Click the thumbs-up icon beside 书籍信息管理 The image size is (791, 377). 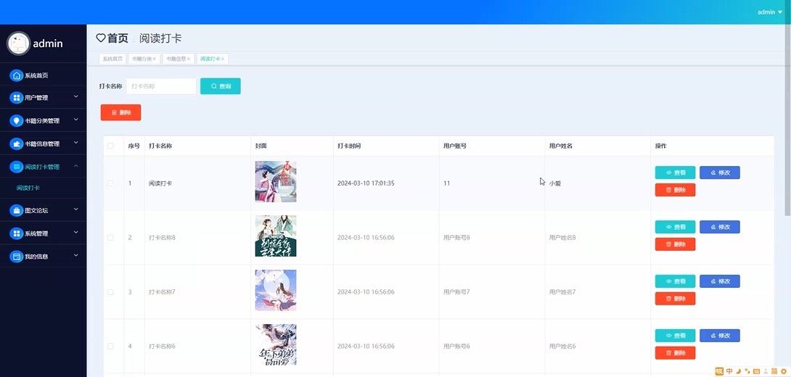(17, 144)
